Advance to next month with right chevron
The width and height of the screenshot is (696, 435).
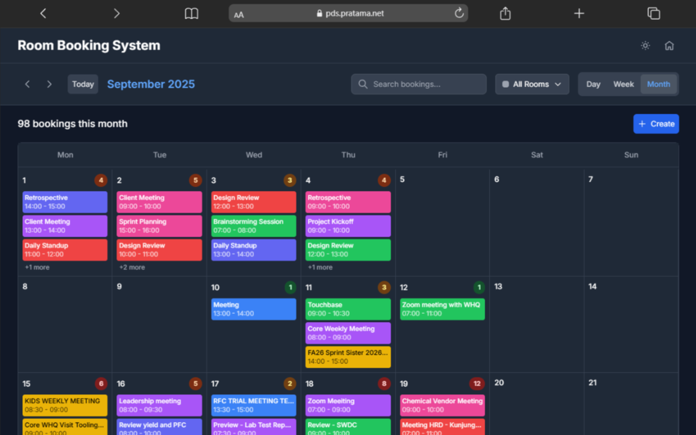coord(49,84)
